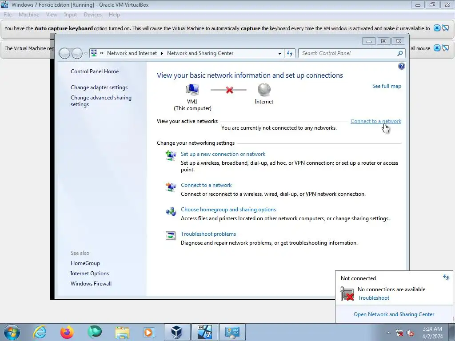Open the recent pages dropdown arrow
Image resolution: width=455 pixels, height=341 pixels.
click(x=86, y=53)
